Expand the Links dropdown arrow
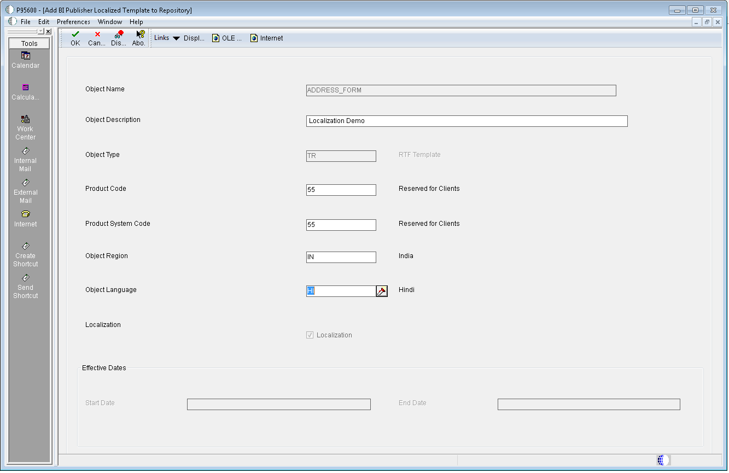Image resolution: width=729 pixels, height=473 pixels. point(176,38)
